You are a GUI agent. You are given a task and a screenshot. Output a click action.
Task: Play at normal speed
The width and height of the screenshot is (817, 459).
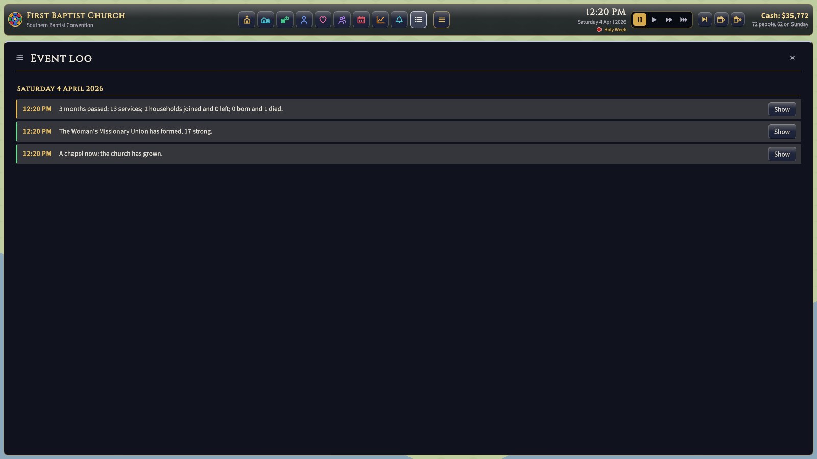654,20
